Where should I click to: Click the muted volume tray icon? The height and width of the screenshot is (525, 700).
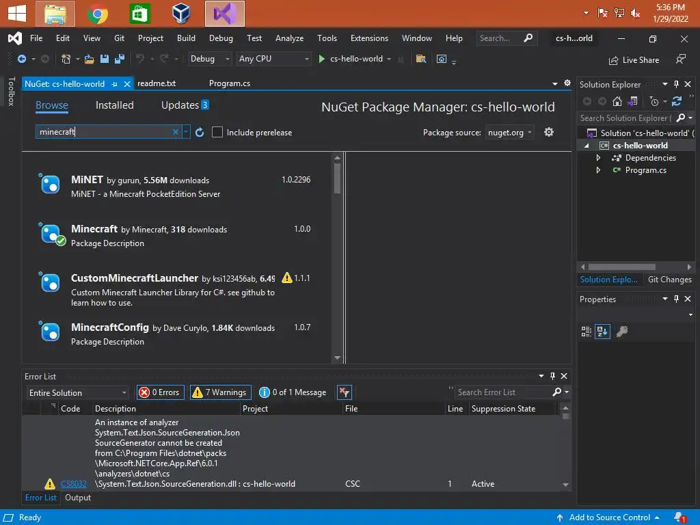click(635, 14)
